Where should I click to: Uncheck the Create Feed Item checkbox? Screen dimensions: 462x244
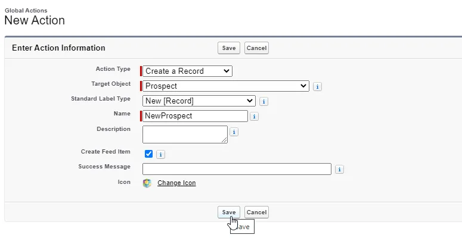coord(148,154)
